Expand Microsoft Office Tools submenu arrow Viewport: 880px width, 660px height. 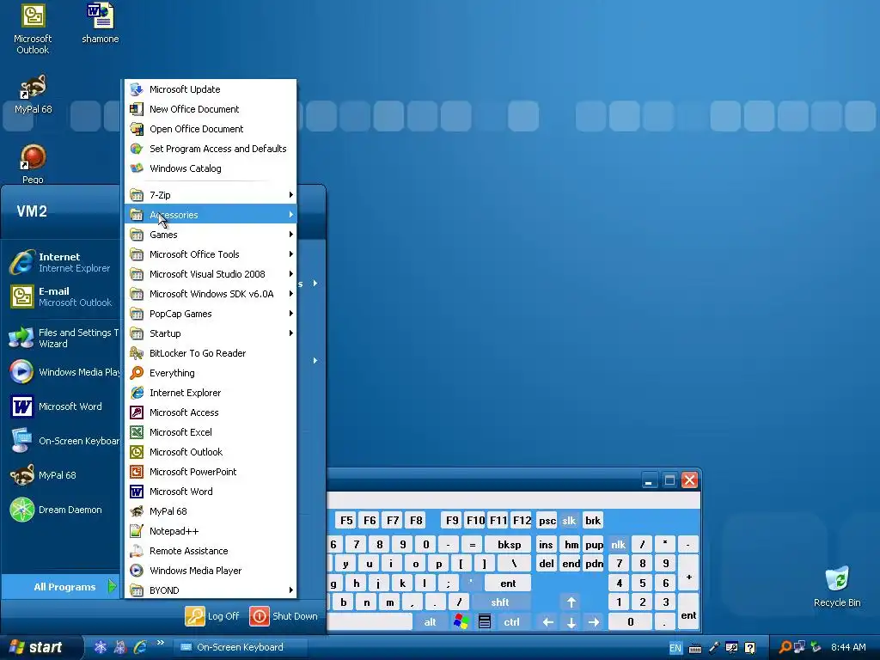click(290, 254)
